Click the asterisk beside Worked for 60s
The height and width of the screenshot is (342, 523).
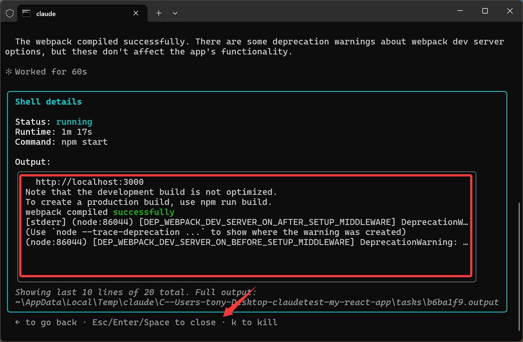[x=9, y=72]
